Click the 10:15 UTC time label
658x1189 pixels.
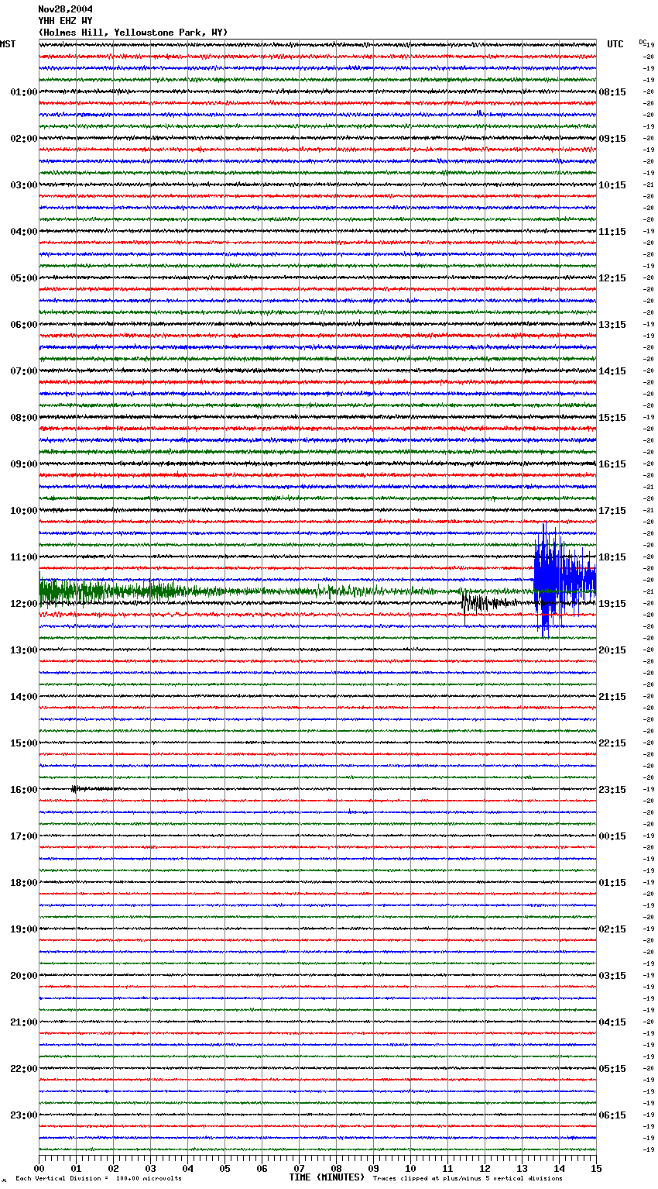pos(612,185)
